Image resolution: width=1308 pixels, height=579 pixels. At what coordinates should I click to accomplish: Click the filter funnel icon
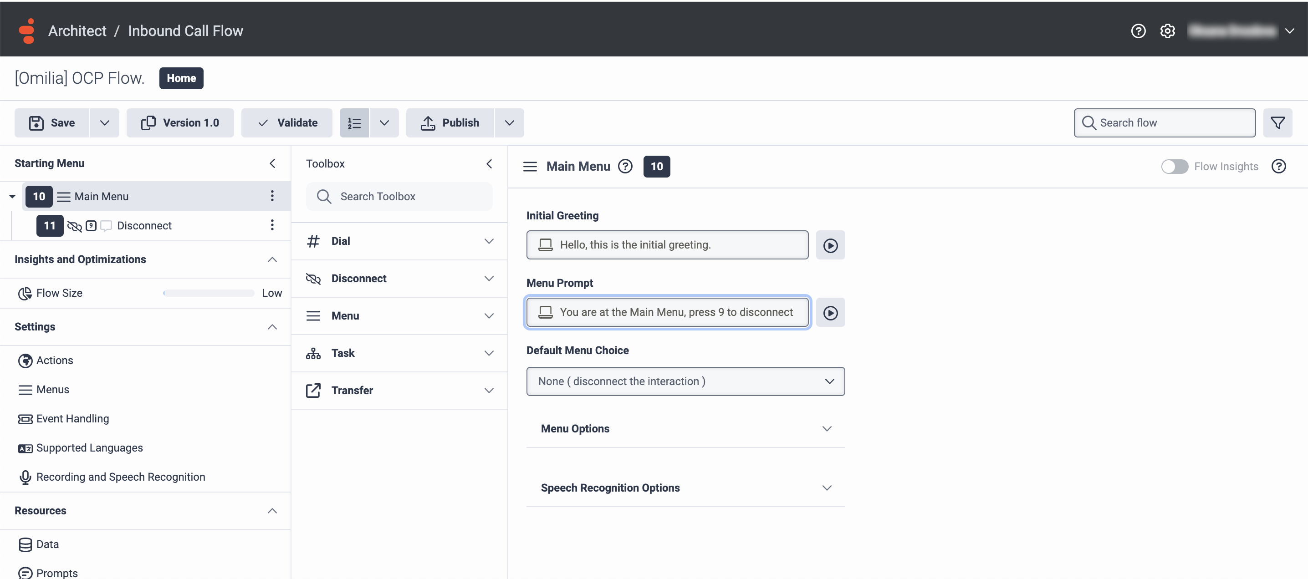coord(1277,123)
